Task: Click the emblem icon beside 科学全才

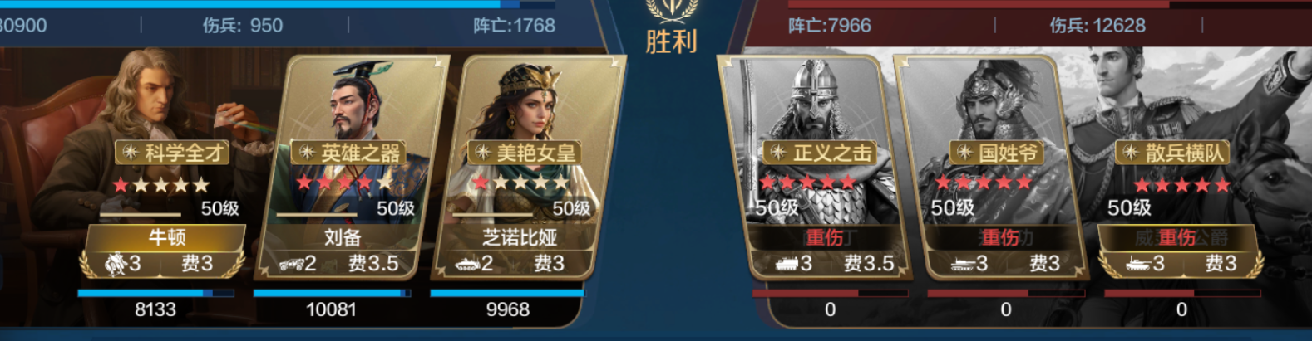Action: 131,153
